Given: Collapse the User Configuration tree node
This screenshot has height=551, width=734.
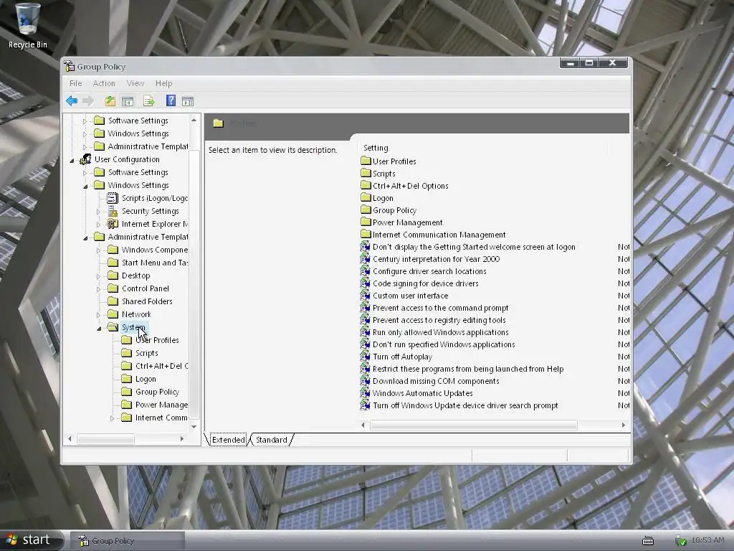Looking at the screenshot, I should tap(72, 161).
